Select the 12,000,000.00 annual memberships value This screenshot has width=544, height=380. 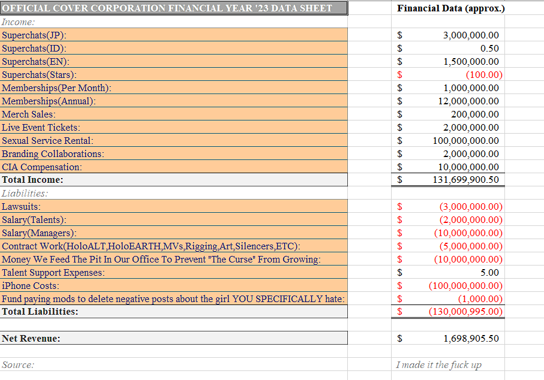468,101
